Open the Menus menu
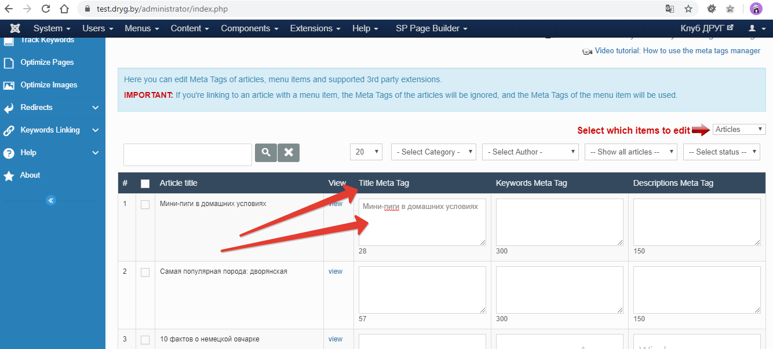The width and height of the screenshot is (773, 349). (x=142, y=28)
